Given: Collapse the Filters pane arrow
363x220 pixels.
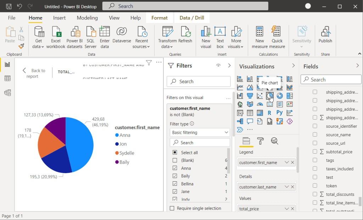Looking at the screenshot, I should point(229,65).
